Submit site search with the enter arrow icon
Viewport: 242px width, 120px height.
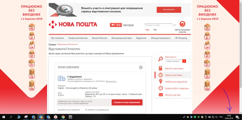click(x=175, y=25)
